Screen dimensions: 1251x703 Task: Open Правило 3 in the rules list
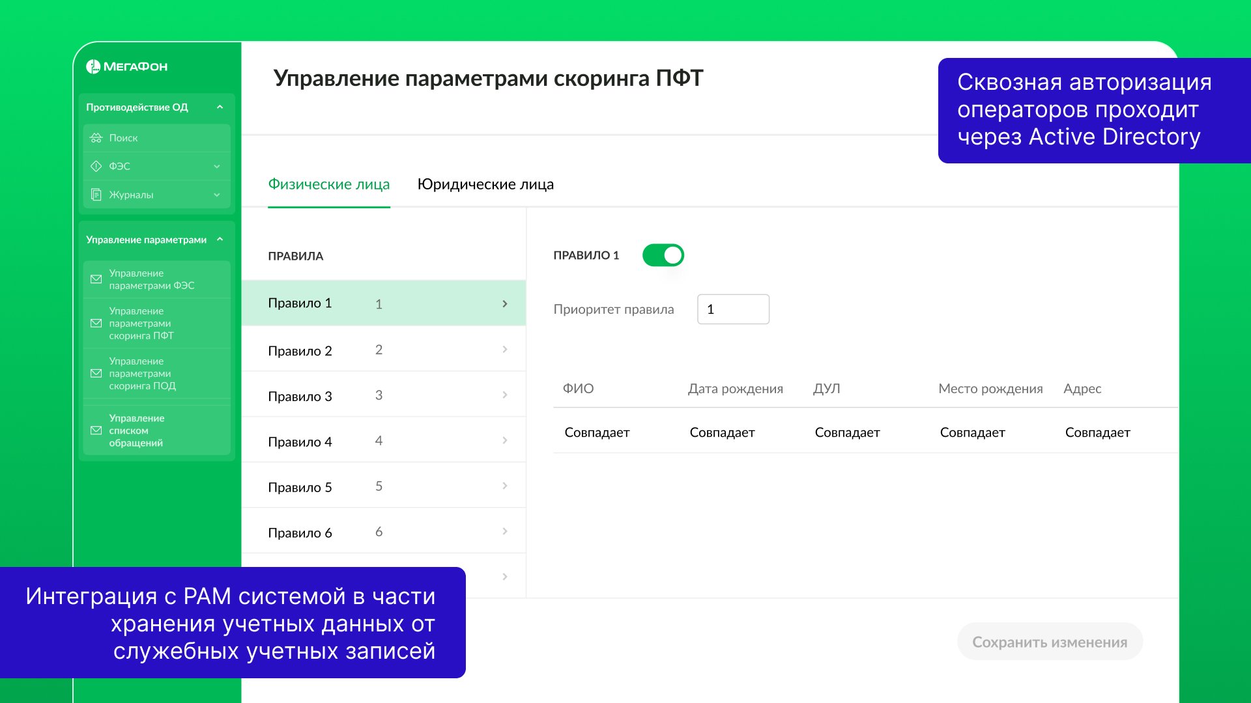[300, 396]
